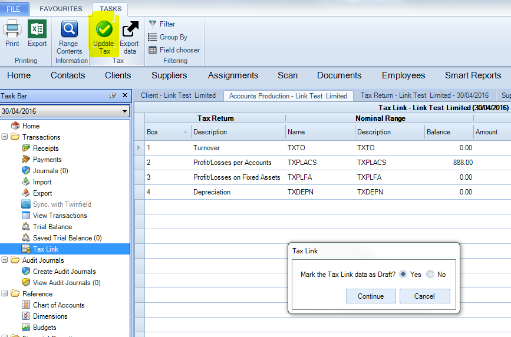Image resolution: width=511 pixels, height=337 pixels.
Task: Sort by the Box column header
Action: (165, 132)
